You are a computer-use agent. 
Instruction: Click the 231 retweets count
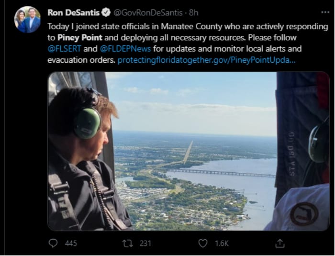pyautogui.click(x=145, y=244)
